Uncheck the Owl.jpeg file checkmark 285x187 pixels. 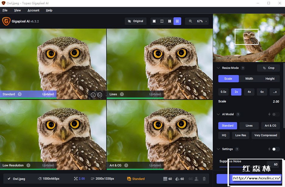9,179
